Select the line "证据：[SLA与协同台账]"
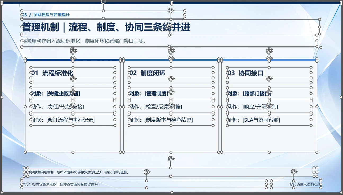Image resolution: width=343 pixels, height=195 pixels. point(254,120)
